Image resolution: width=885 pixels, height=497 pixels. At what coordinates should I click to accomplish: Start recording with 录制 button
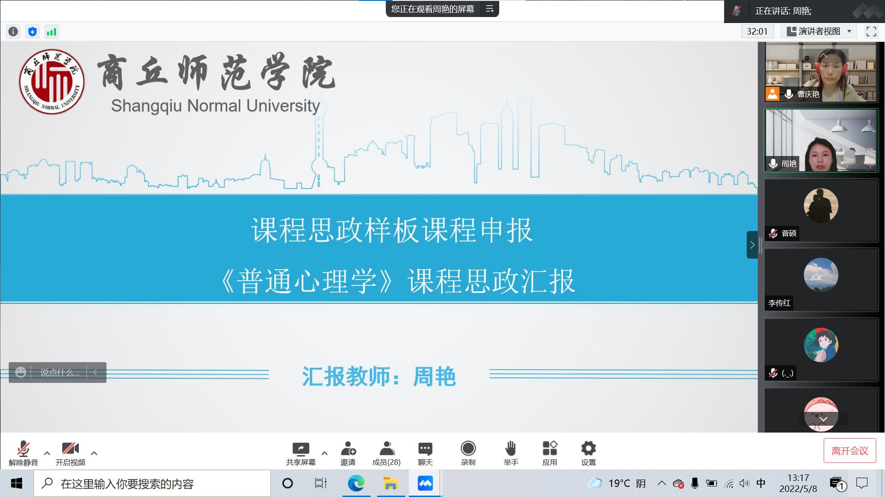pos(468,453)
